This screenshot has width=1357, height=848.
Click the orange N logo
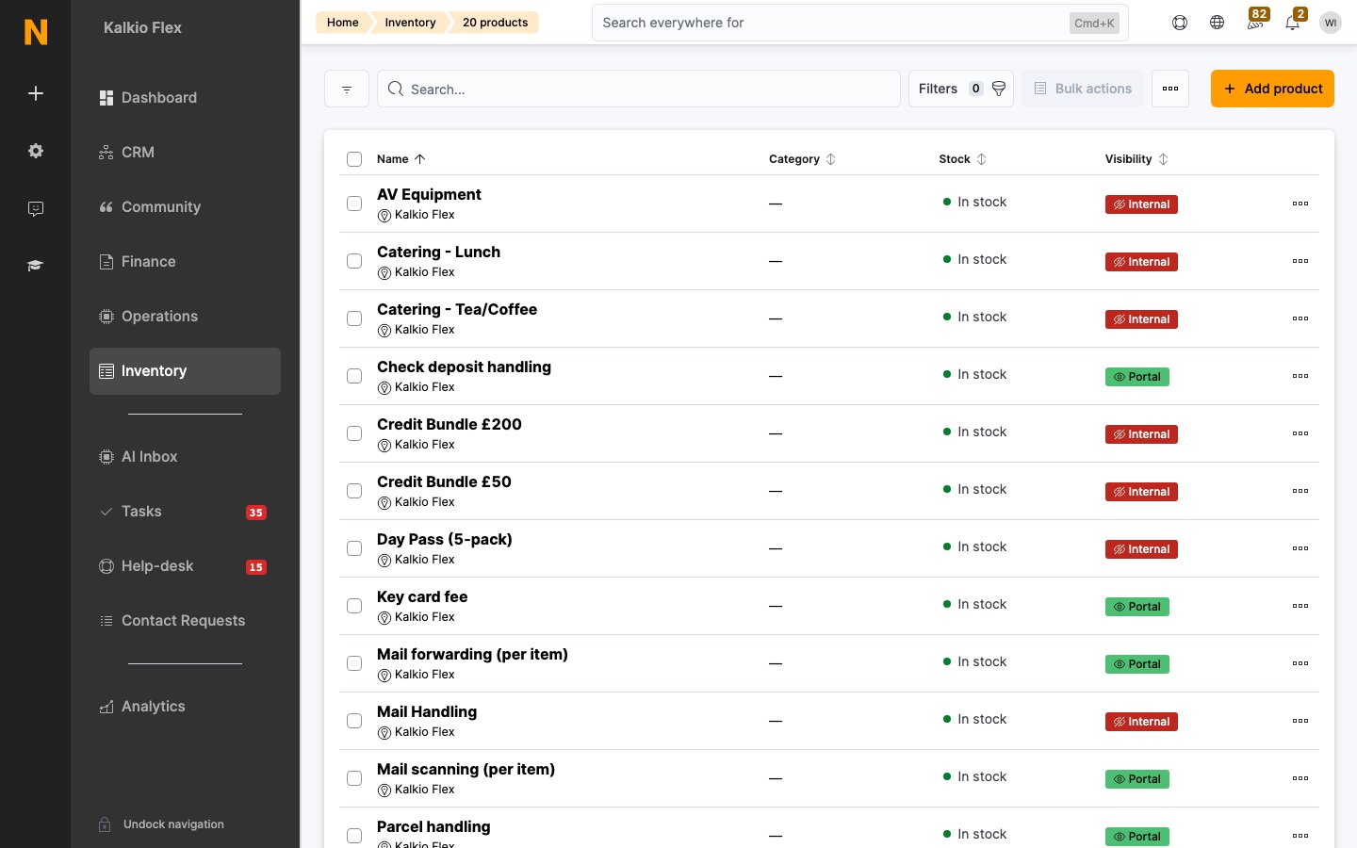[36, 32]
